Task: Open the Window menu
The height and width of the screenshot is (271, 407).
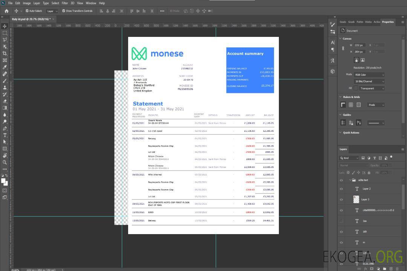Action: [x=91, y=3]
